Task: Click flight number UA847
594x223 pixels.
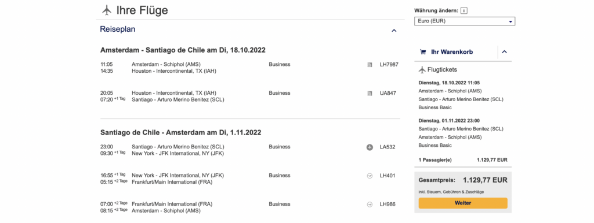Action: coord(388,93)
